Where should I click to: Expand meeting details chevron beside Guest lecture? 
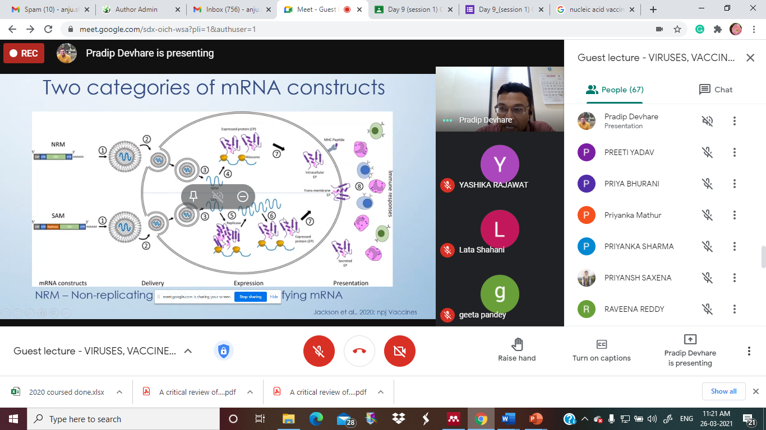188,351
